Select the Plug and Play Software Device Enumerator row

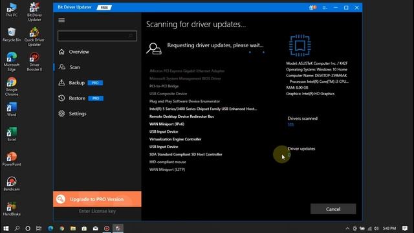click(184, 101)
